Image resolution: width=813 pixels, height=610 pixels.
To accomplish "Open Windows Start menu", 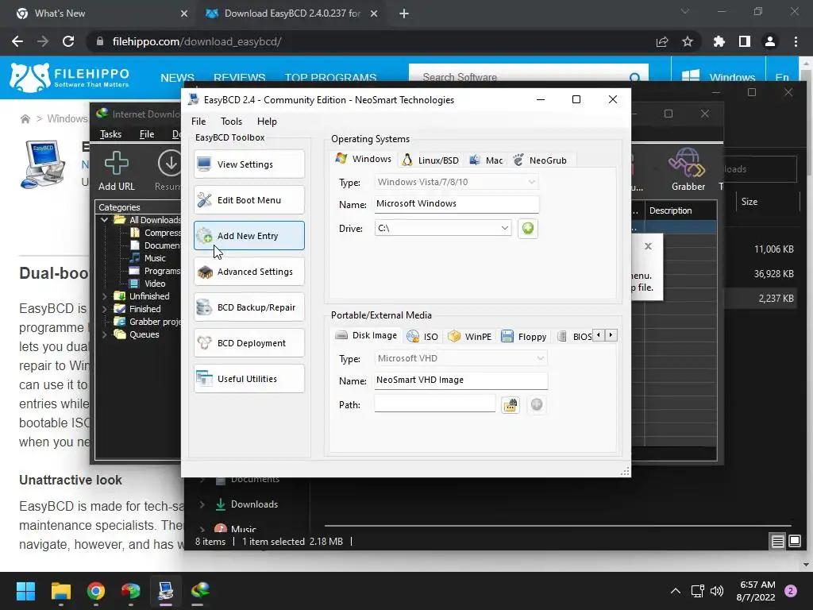I will (25, 591).
